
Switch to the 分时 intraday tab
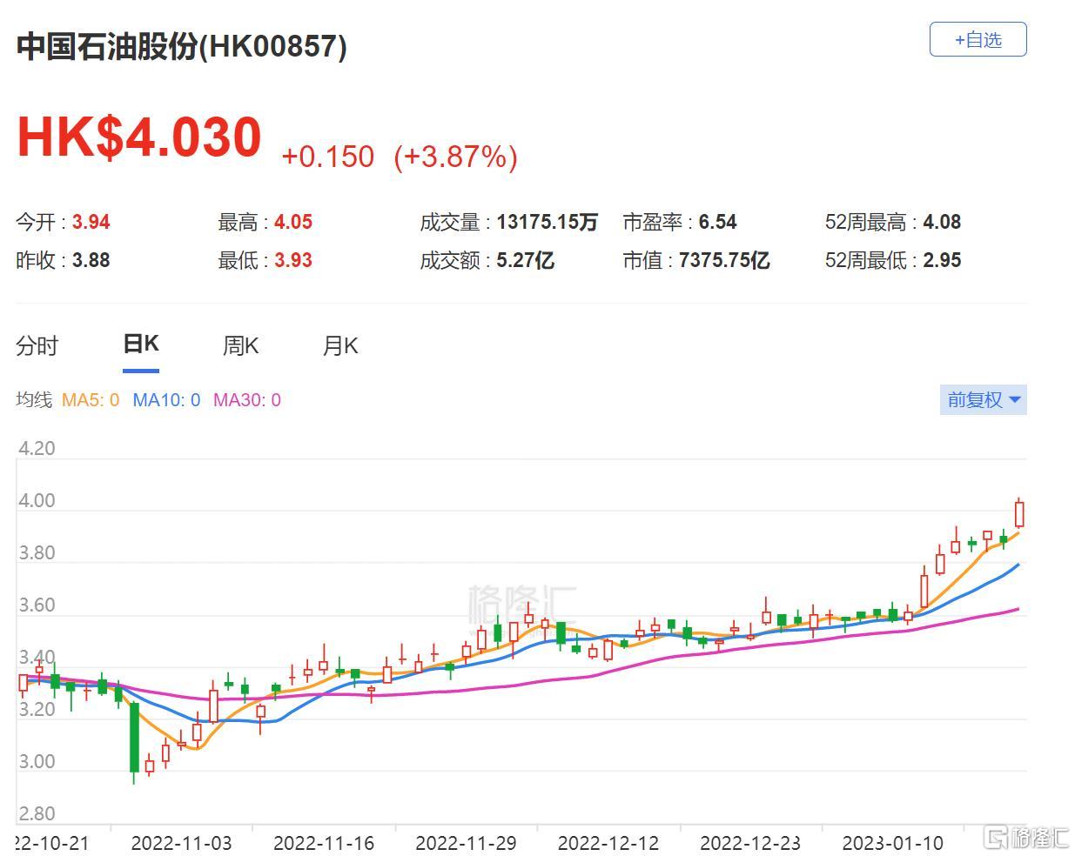(x=37, y=346)
